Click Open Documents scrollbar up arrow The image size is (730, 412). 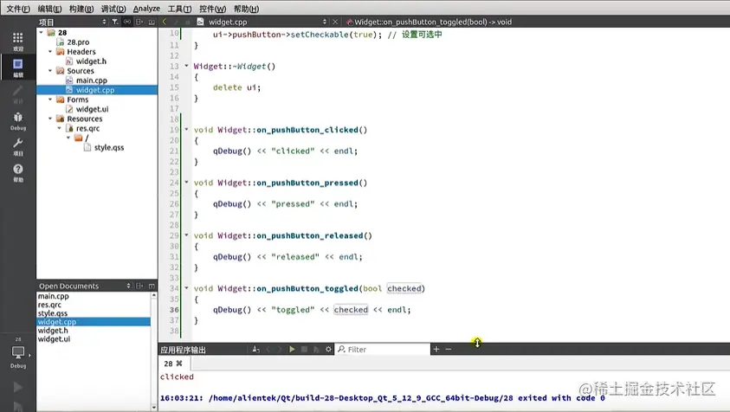[154, 295]
